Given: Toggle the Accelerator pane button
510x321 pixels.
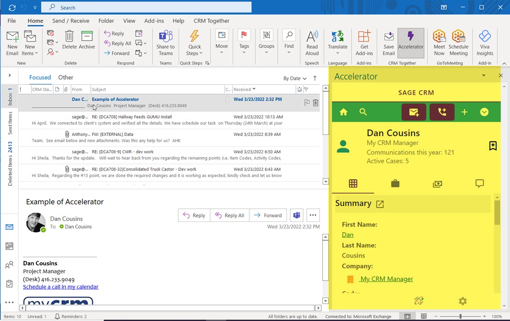Looking at the screenshot, I should [411, 43].
